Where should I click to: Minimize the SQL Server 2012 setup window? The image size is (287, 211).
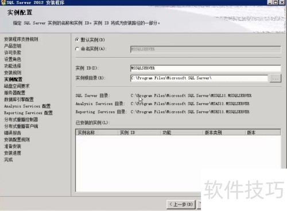coord(270,2)
